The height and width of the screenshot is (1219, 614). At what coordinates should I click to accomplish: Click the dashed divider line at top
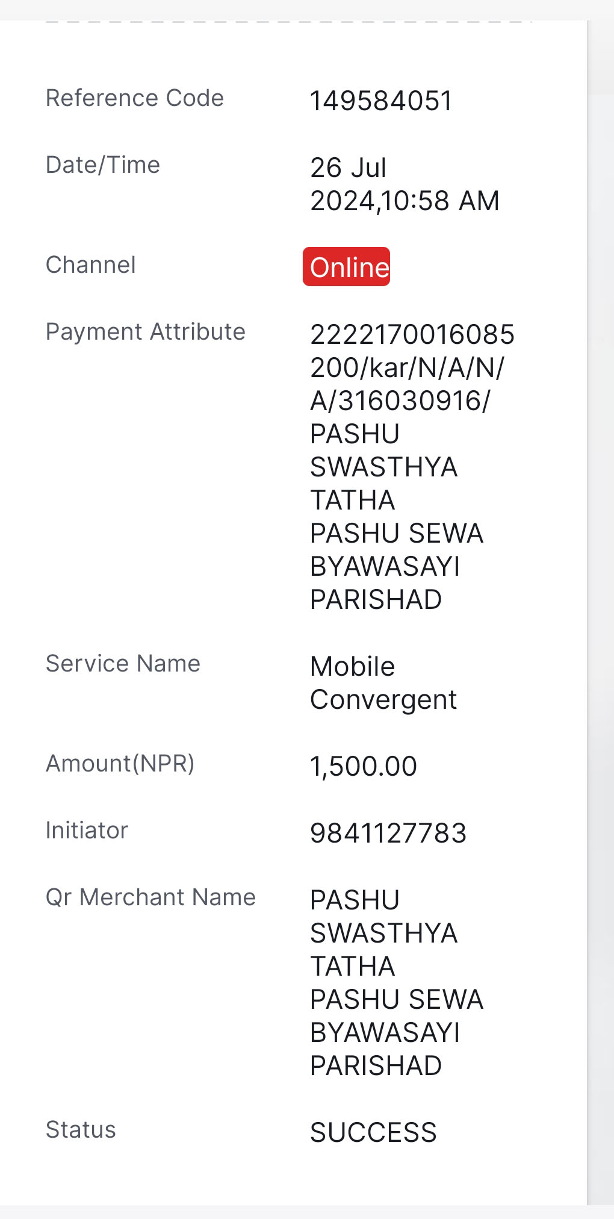click(289, 22)
